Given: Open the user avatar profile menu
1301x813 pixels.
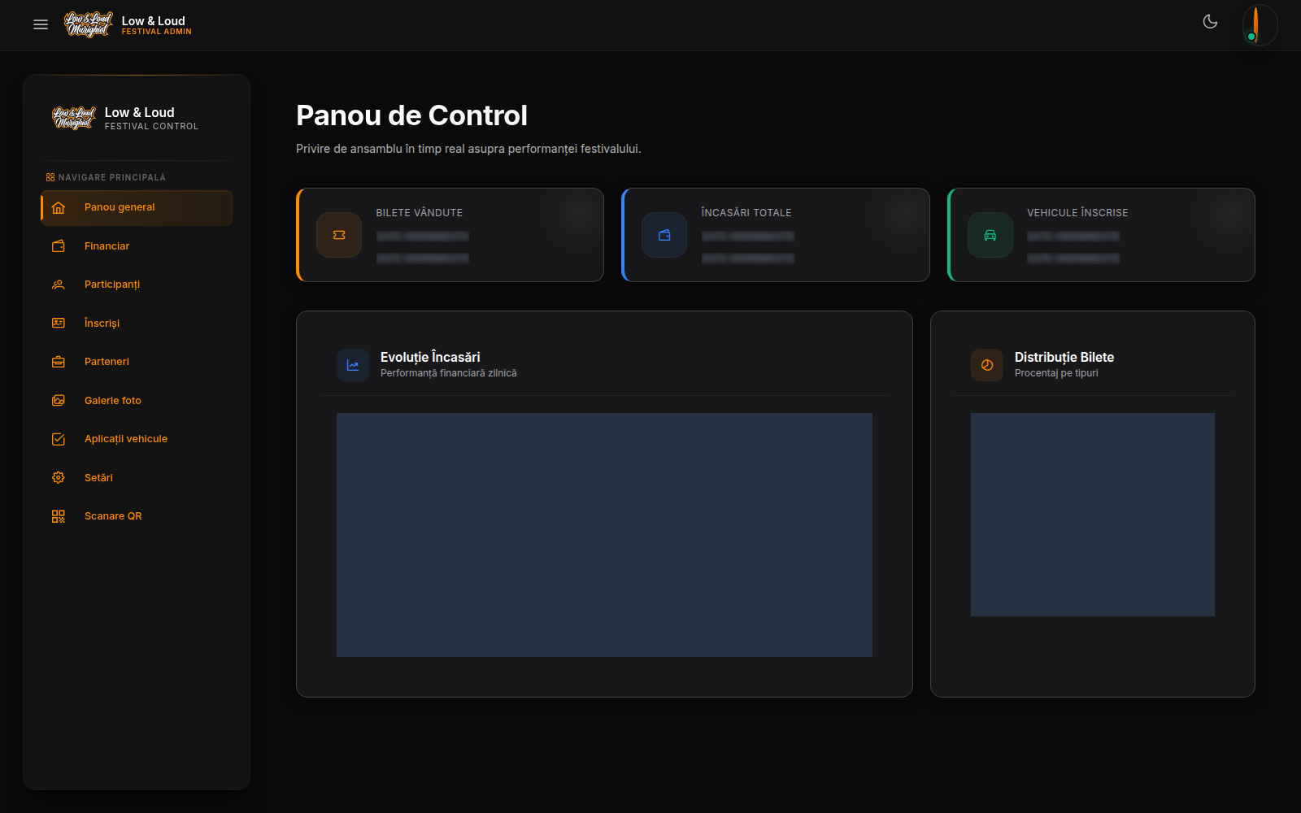Looking at the screenshot, I should (x=1260, y=24).
